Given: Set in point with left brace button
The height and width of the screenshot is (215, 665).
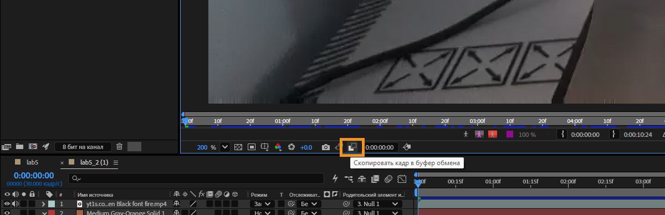Looking at the screenshot, I should [x=563, y=134].
